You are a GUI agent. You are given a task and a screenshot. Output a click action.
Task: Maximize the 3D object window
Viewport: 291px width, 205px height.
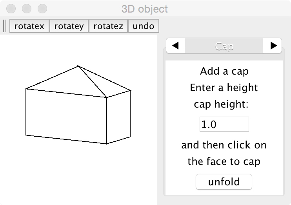point(42,8)
